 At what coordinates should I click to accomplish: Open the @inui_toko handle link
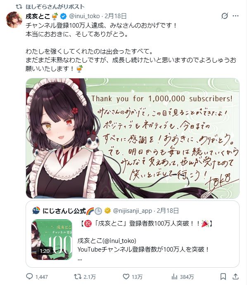[x=84, y=16]
